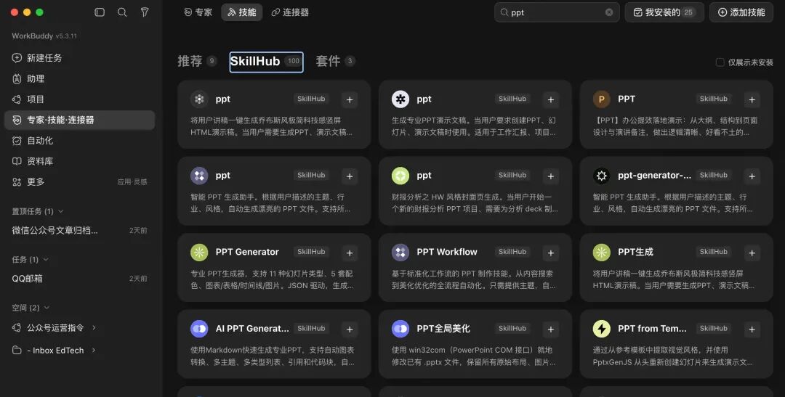Open 项目 in the sidebar
Screen dimensions: 785x397
point(80,99)
